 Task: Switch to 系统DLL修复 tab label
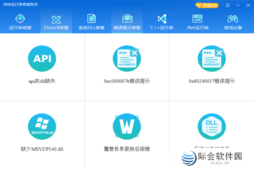pyautogui.click(x=91, y=27)
